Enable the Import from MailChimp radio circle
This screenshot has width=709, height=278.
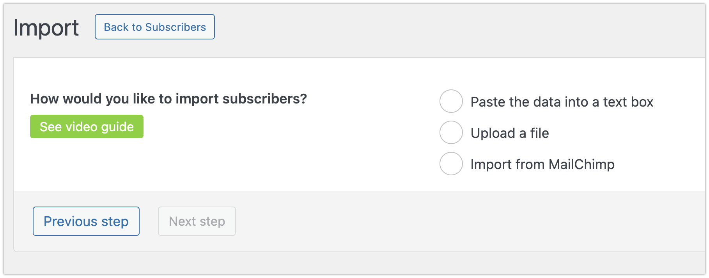(x=451, y=164)
